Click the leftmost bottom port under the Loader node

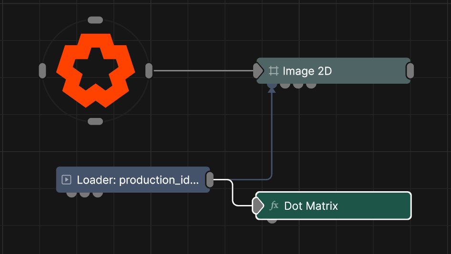tap(72, 194)
